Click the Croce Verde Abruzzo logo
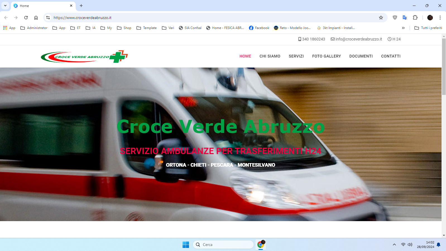This screenshot has width=446, height=251. [x=84, y=57]
